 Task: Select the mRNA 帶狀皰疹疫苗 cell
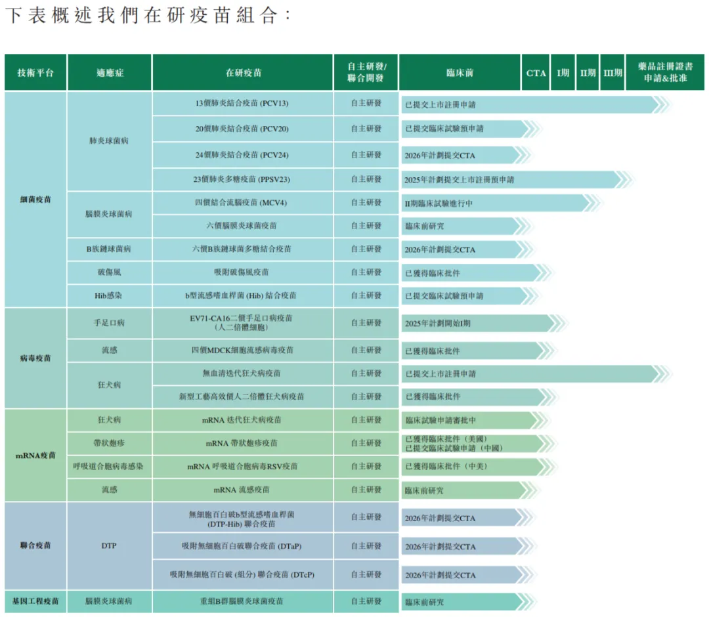point(242,443)
